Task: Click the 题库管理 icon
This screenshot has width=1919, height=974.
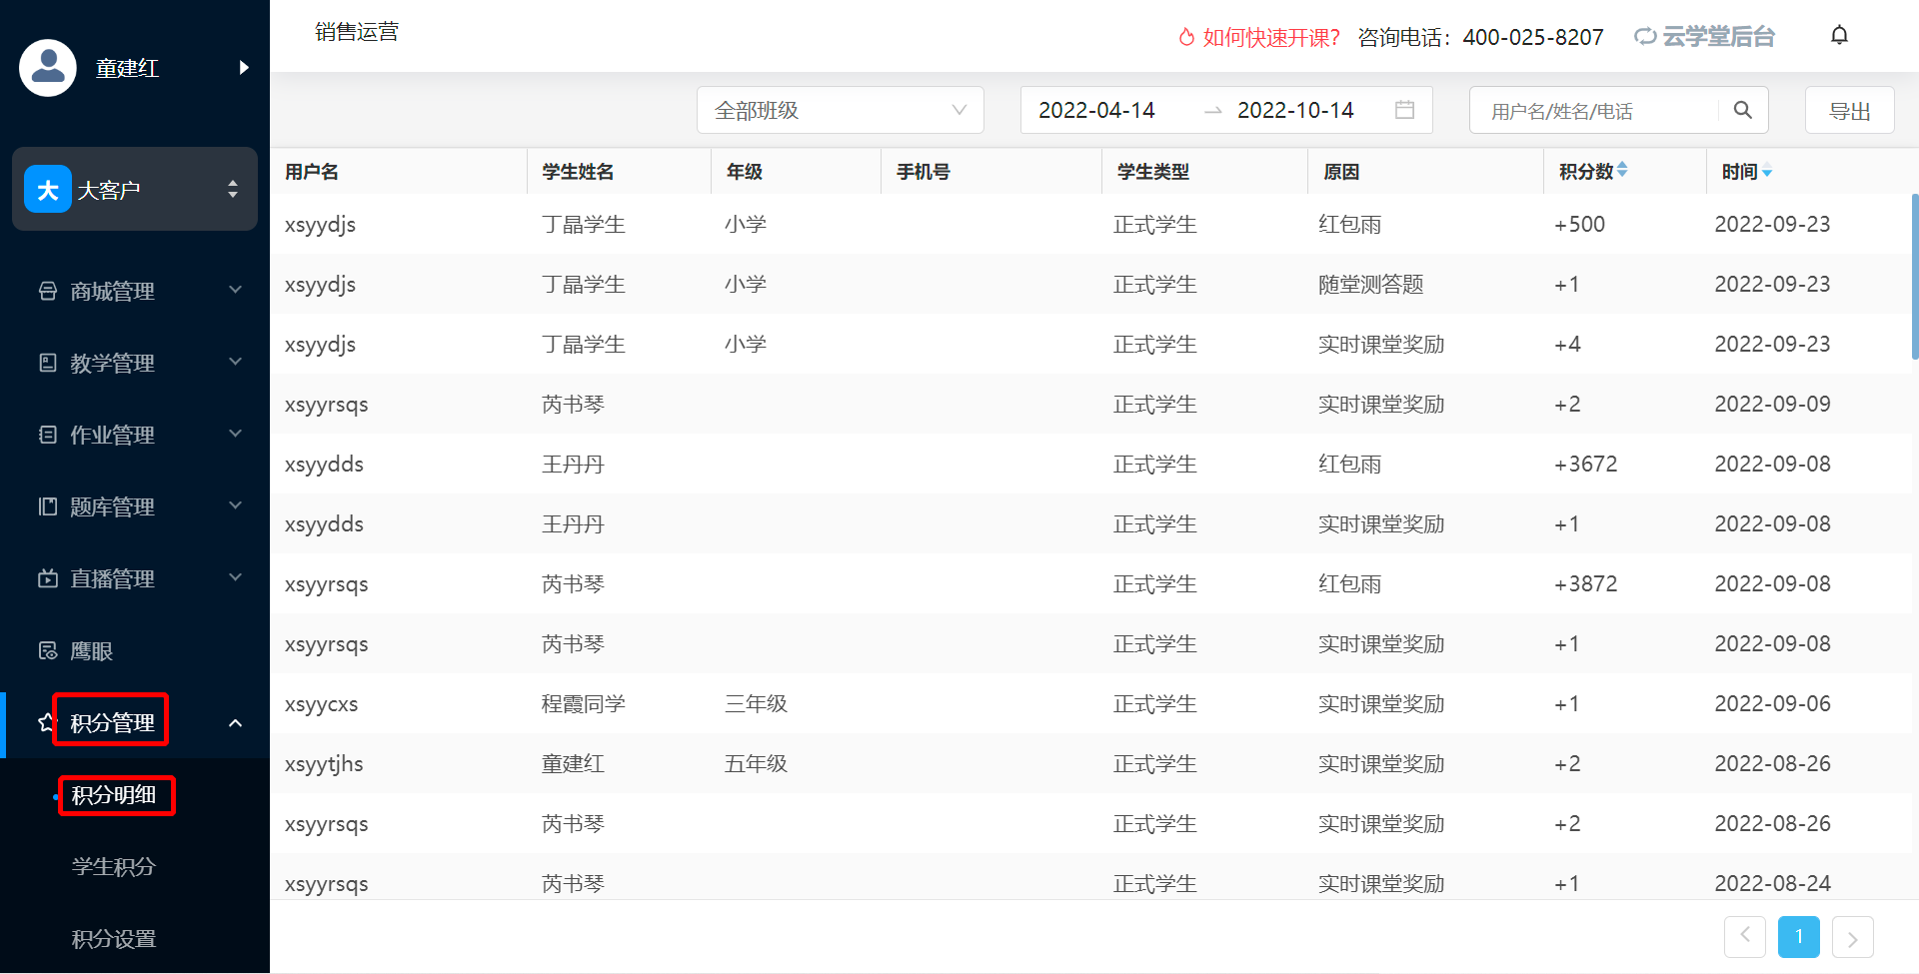Action: 48,506
